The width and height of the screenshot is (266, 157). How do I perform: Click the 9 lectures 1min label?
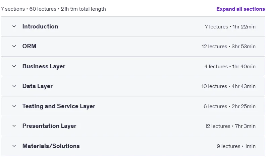tap(236, 146)
